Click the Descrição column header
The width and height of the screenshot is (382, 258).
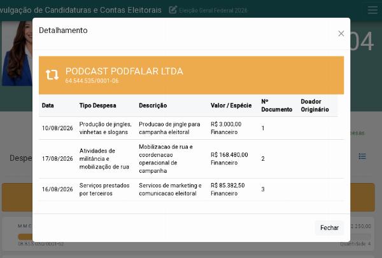tap(153, 105)
